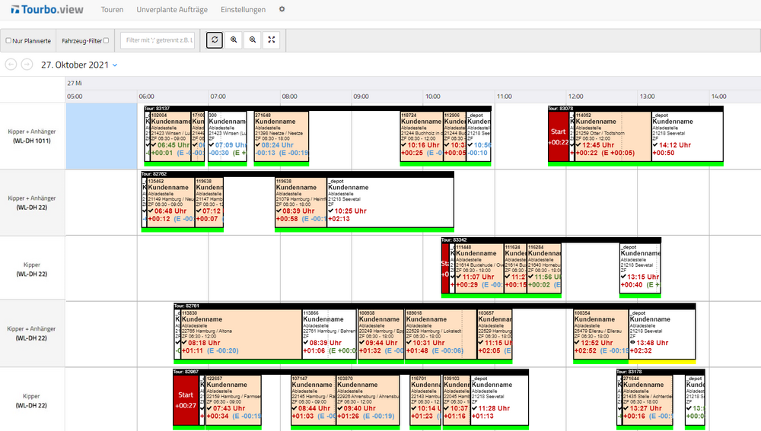Open the Einstellungen menu item
Image resolution: width=761 pixels, height=431 pixels.
point(243,10)
